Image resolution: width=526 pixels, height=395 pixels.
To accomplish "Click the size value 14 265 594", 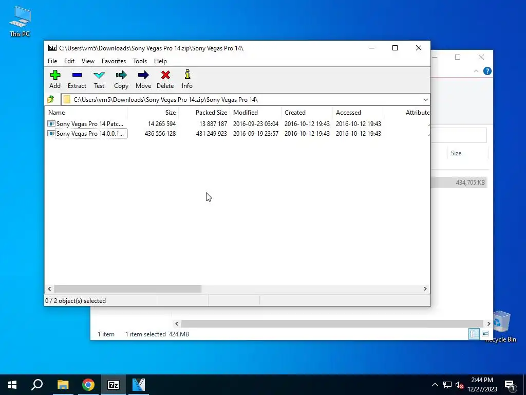I will pos(162,123).
